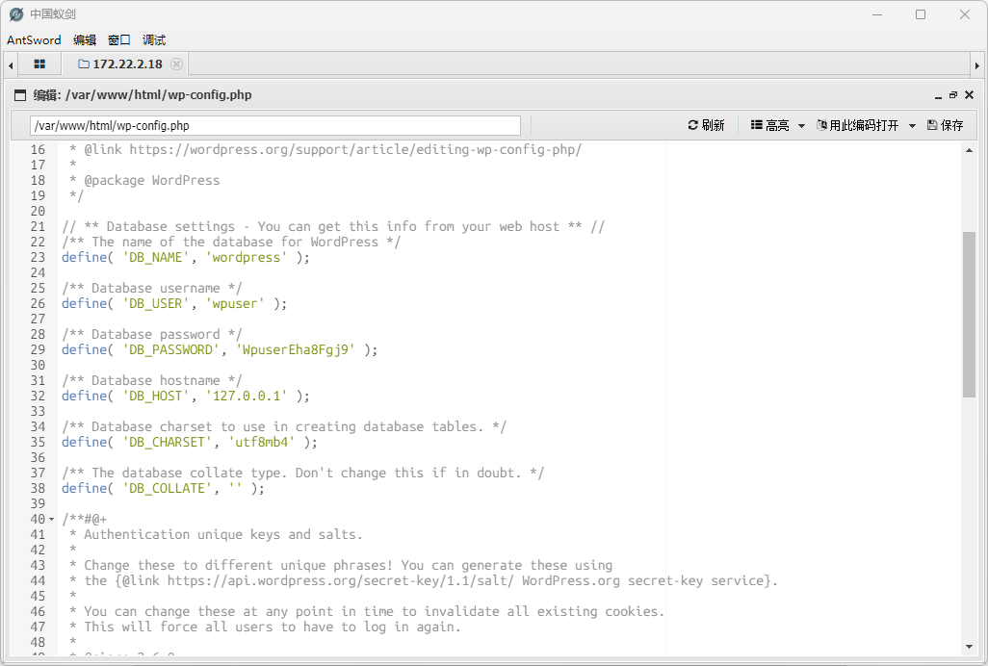Click the refresh (刷新) button
This screenshot has width=988, height=666.
(706, 125)
